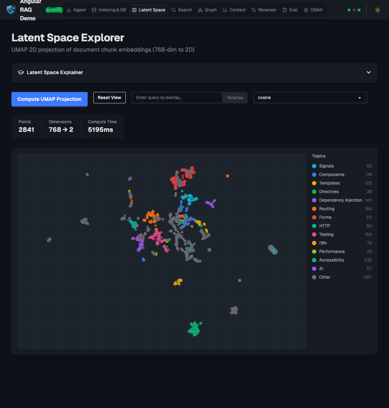The image size is (389, 408).
Task: Click the Templates yellow legend swatch
Action: tap(314, 183)
